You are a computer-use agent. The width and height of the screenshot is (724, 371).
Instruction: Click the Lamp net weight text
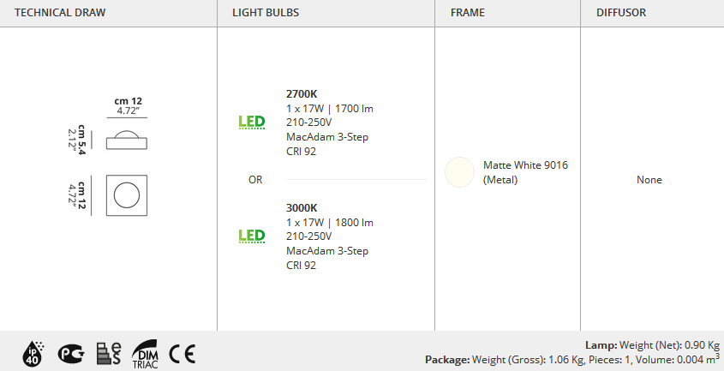click(x=652, y=345)
